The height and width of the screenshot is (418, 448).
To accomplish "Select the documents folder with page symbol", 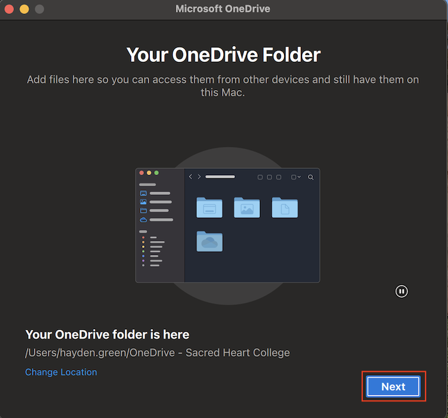I will tap(285, 208).
